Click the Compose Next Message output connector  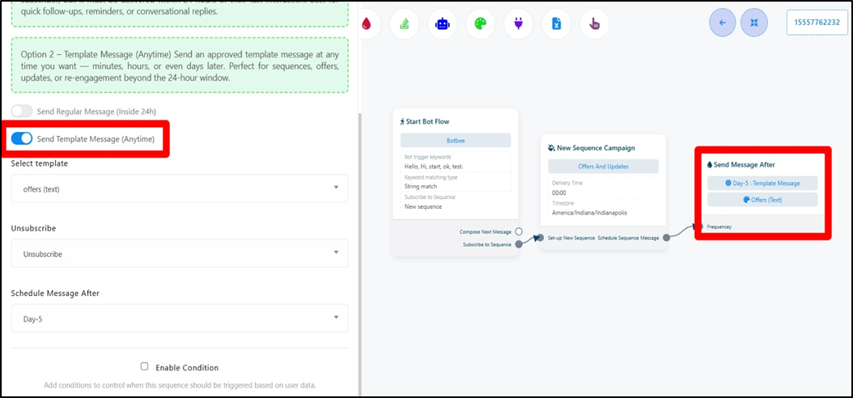519,231
